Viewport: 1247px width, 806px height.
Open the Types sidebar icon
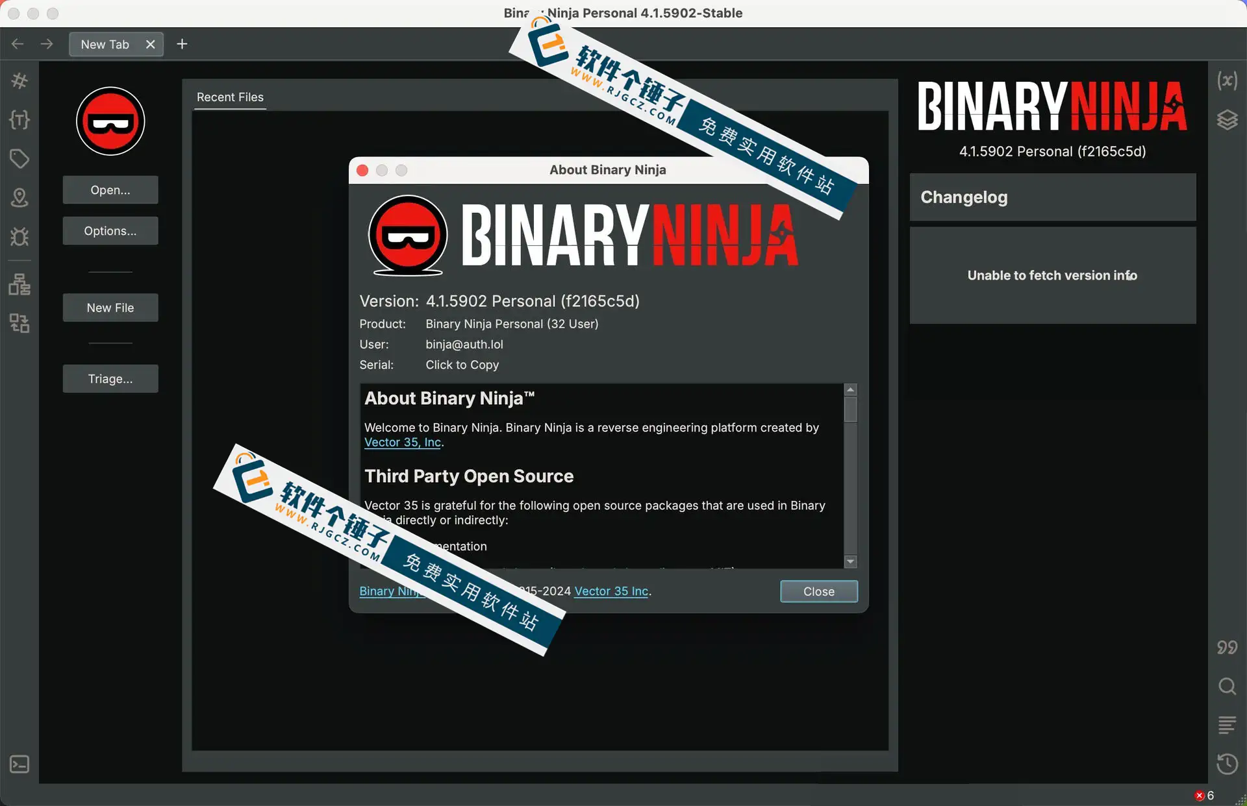pyautogui.click(x=19, y=119)
